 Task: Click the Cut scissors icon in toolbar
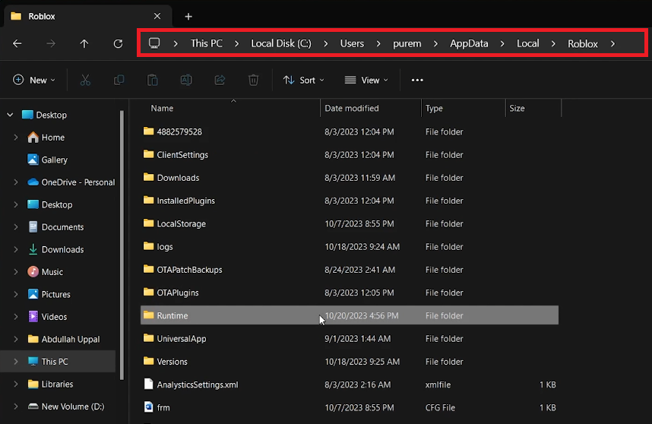(x=85, y=80)
